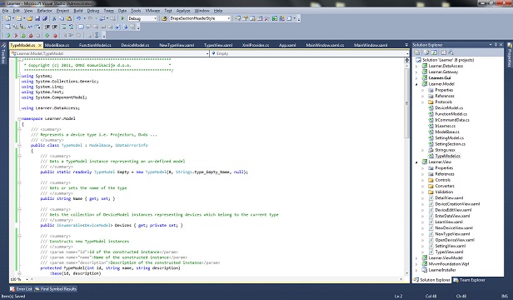
Task: Select IrCommandData.cs in Solution Explorer
Action: [x=452, y=120]
